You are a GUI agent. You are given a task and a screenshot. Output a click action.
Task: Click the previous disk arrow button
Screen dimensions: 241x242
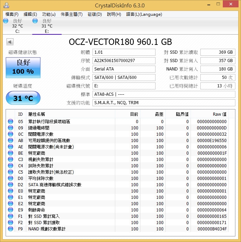[x=10, y=42]
